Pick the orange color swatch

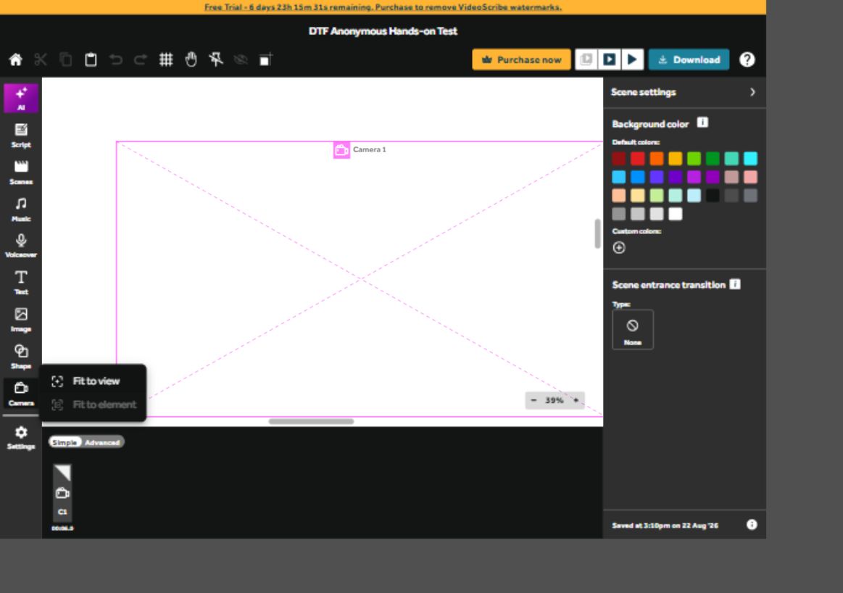pos(657,159)
